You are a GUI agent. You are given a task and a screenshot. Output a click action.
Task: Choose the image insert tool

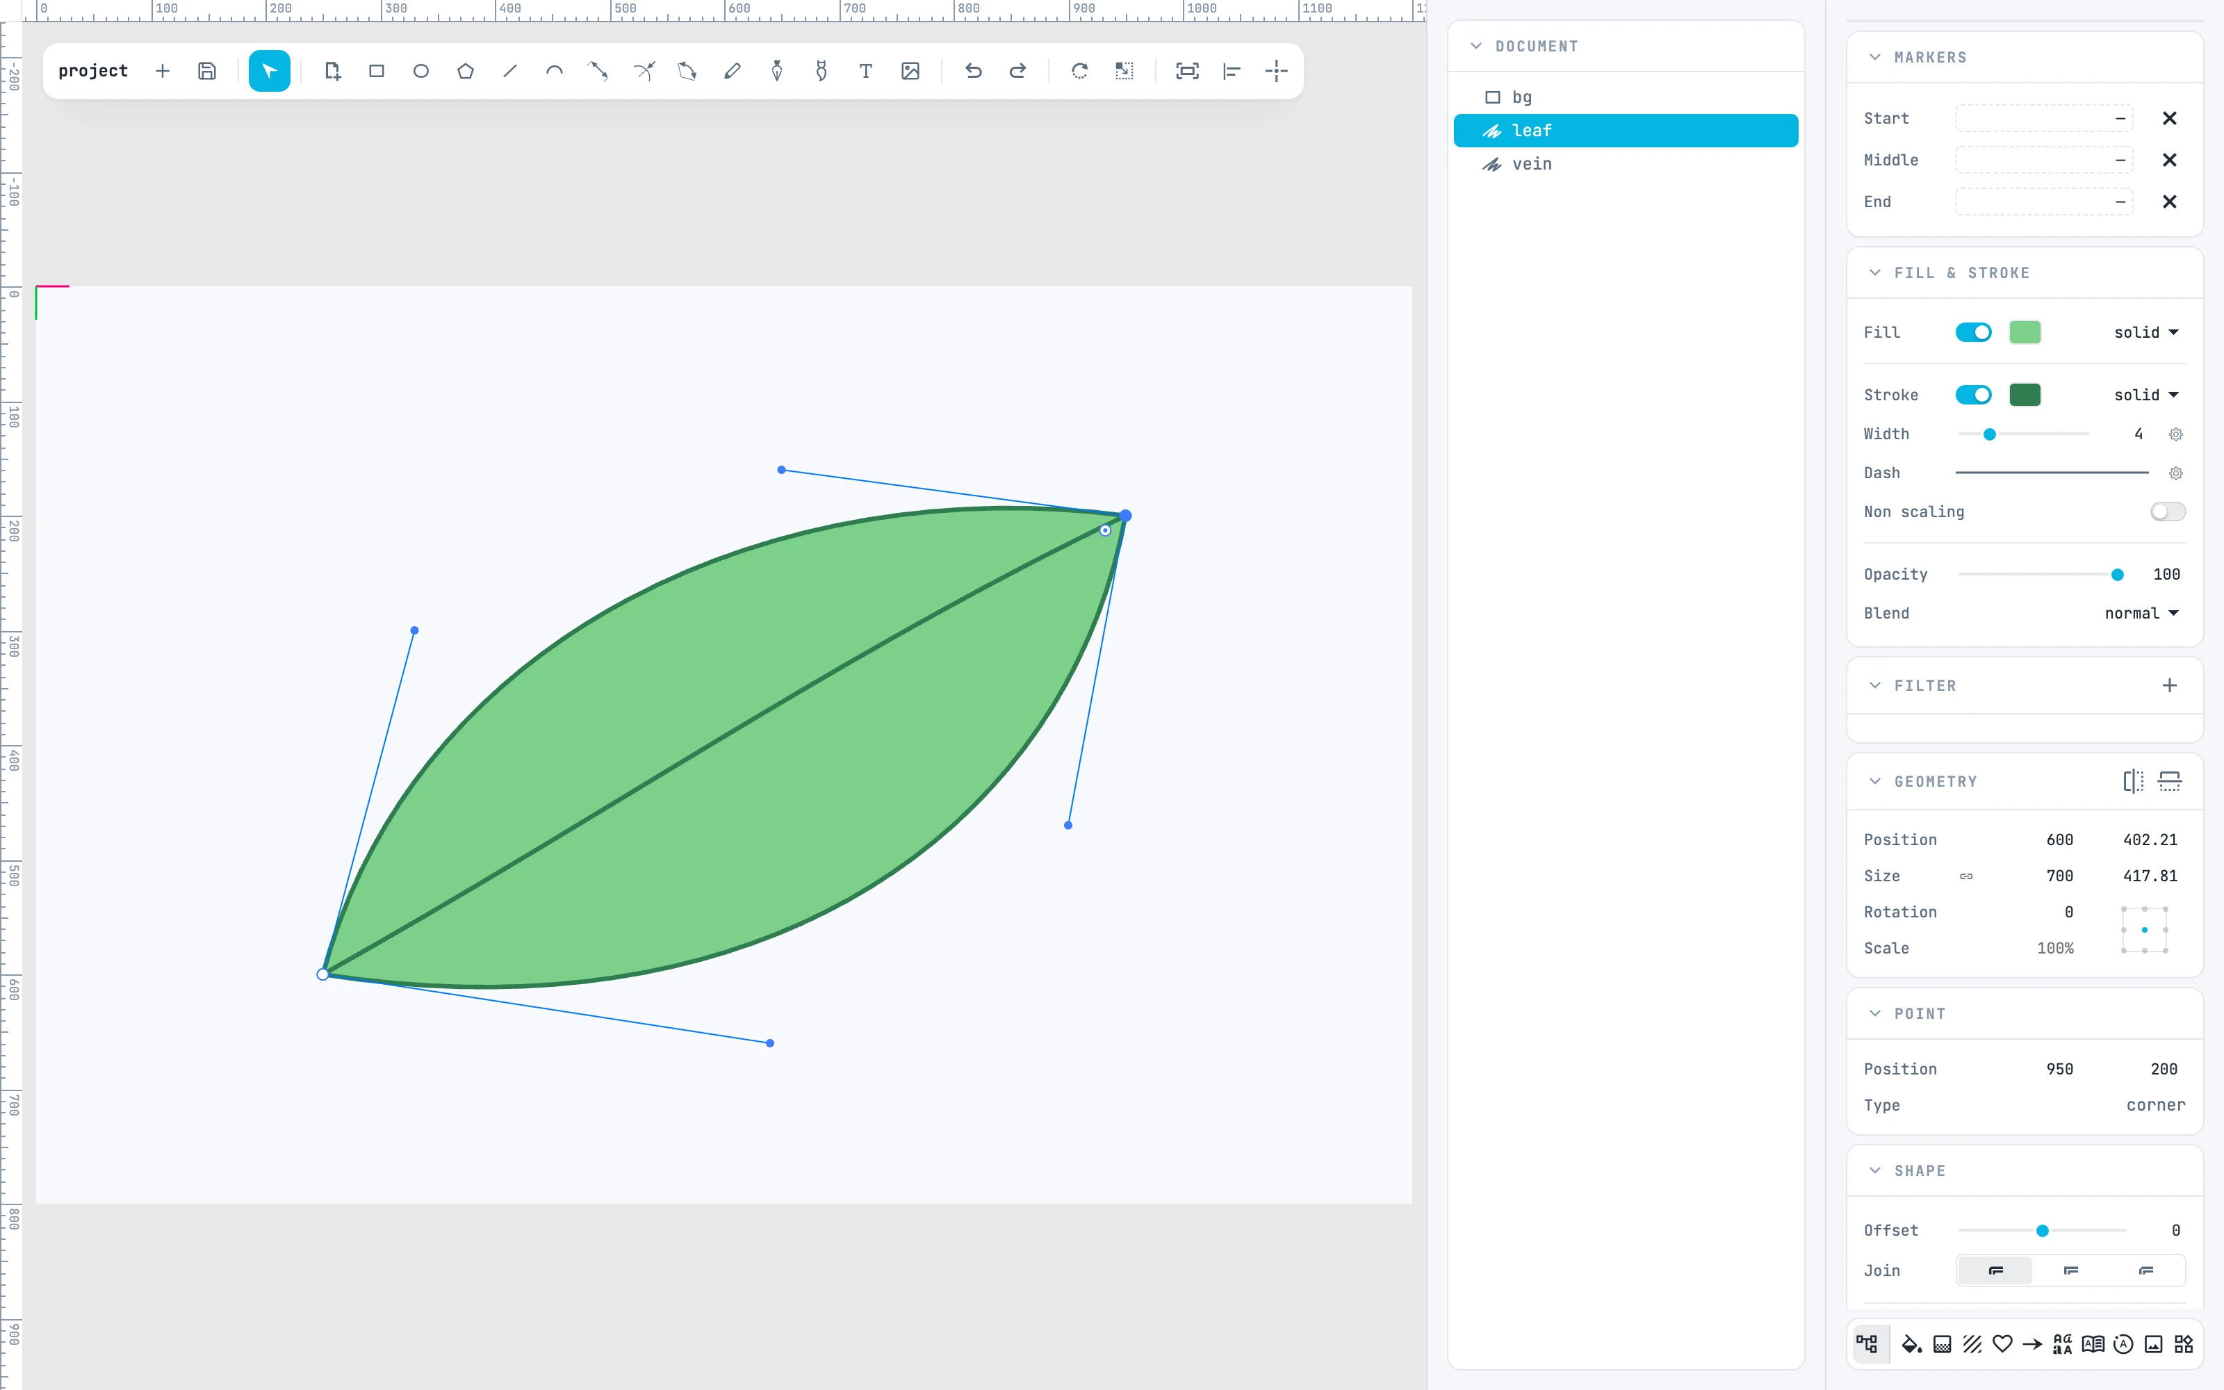tap(910, 71)
